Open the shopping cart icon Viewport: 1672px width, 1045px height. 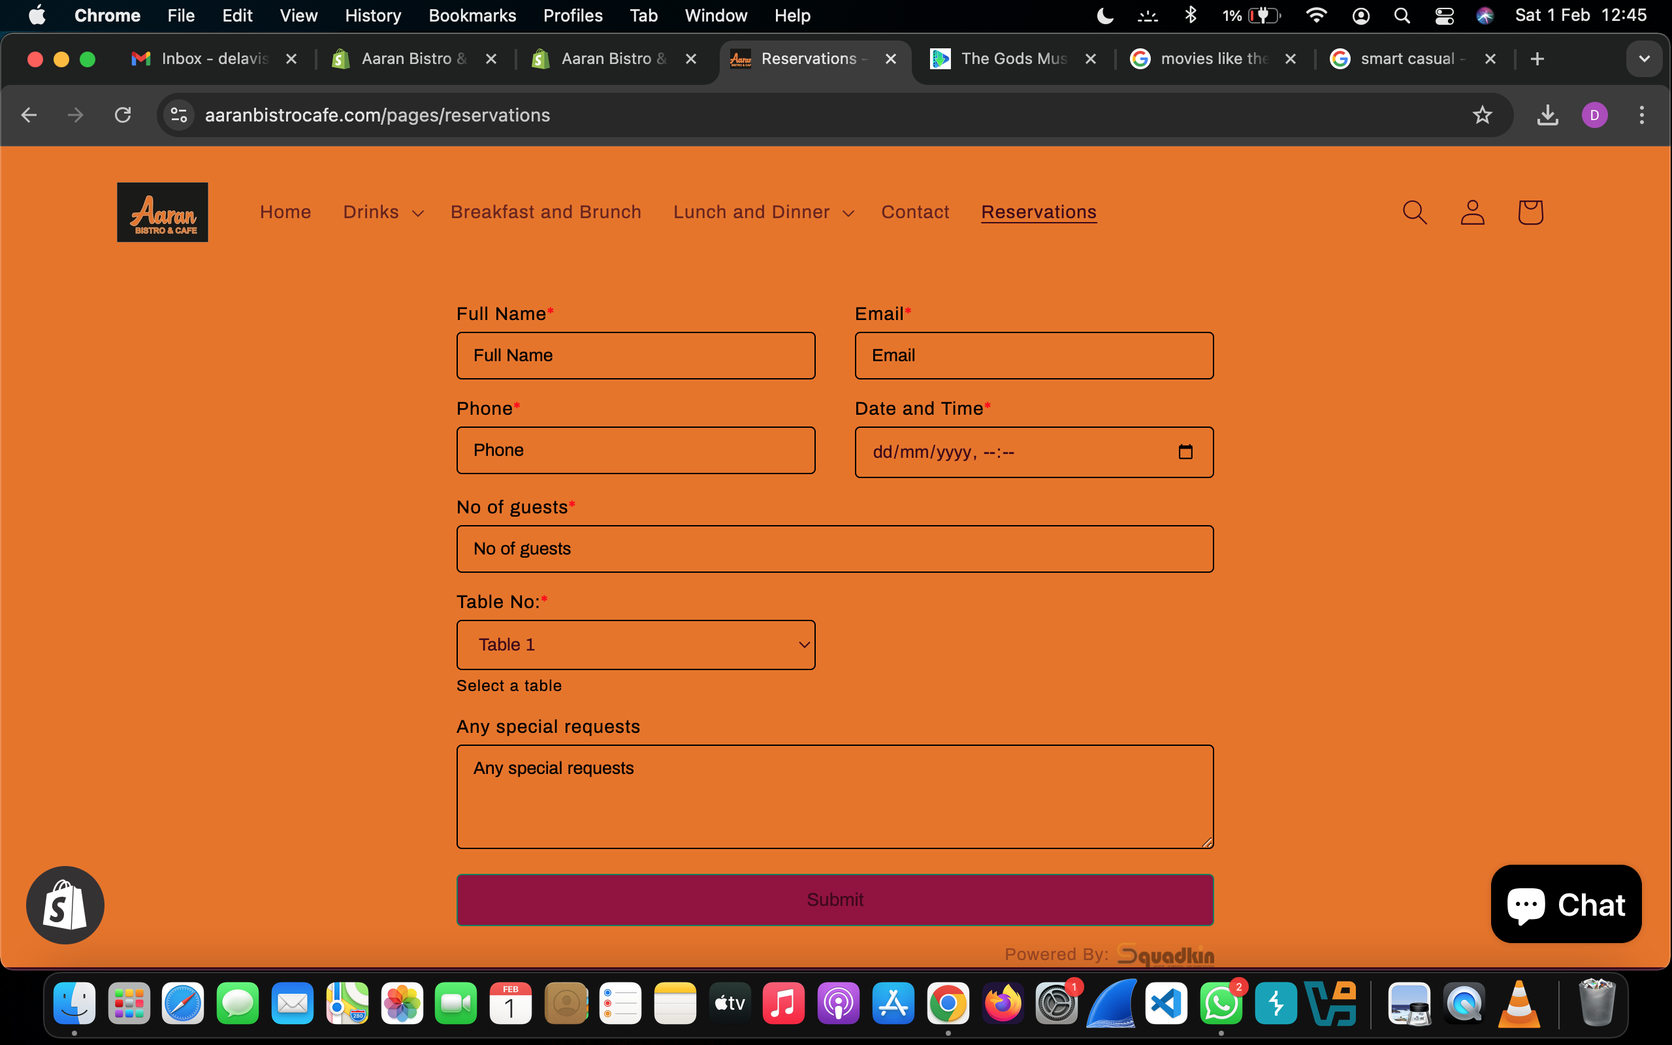pos(1530,212)
